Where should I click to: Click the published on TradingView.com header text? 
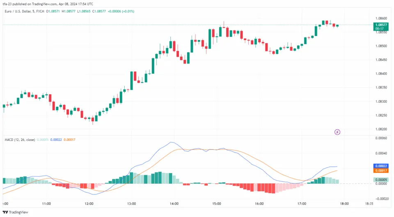pyautogui.click(x=41, y=4)
